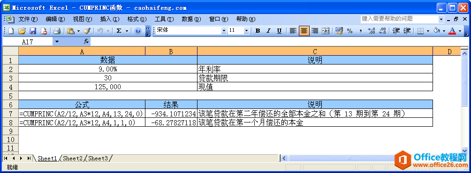Click the Permission restricted document icon
471x173 pixels.
[x=44, y=31]
